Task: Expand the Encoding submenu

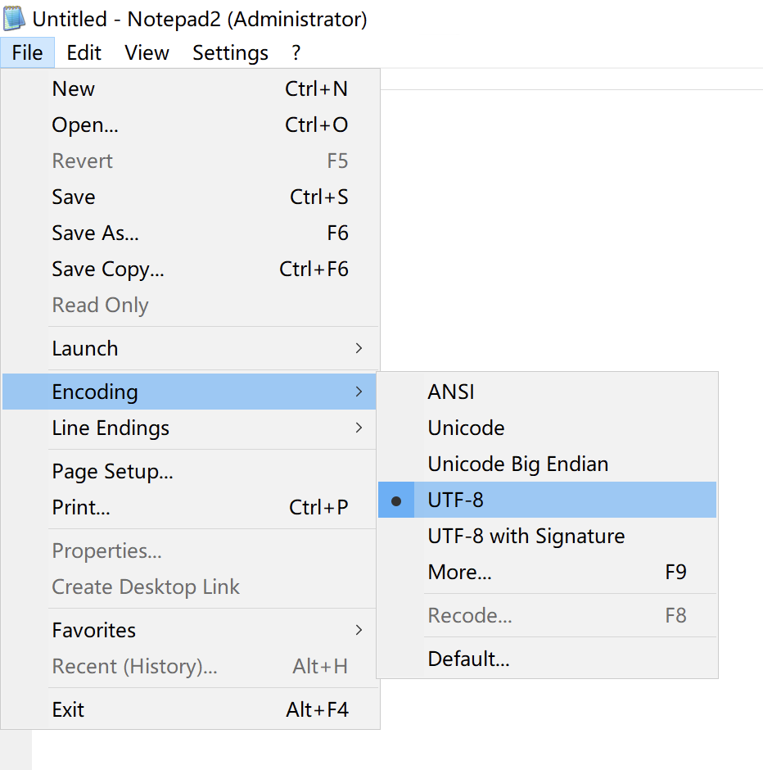Action: coord(189,392)
